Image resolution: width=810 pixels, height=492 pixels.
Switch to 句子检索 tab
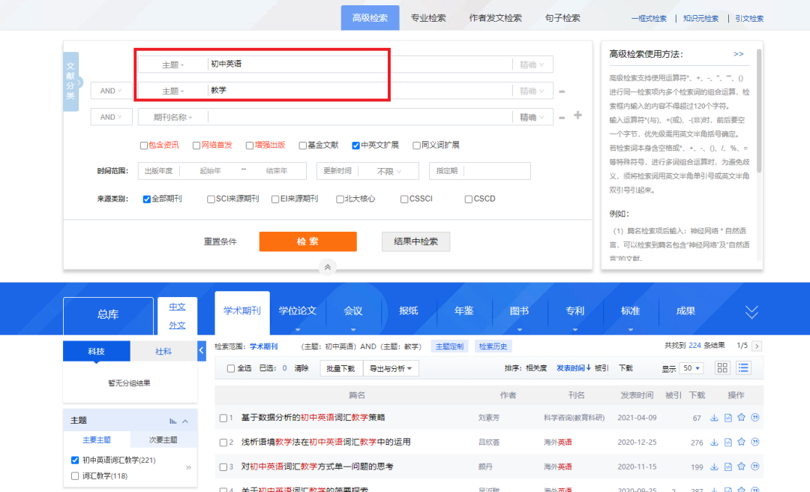[x=562, y=18]
